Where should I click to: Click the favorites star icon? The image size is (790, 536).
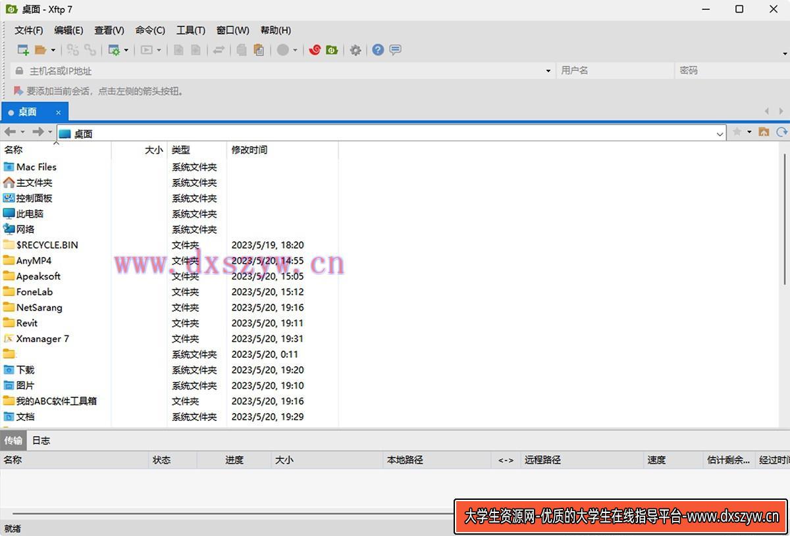[x=737, y=132]
